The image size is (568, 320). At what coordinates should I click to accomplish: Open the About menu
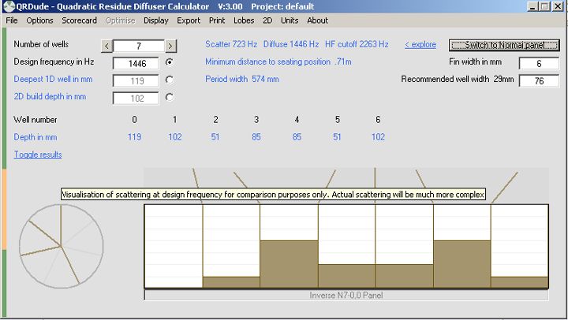coord(318,20)
